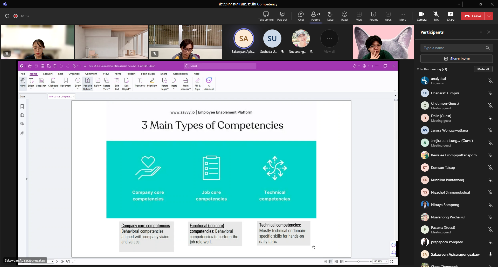This screenshot has width=498, height=267.
Task: Open Participants panel more options
Action: tap(480, 32)
